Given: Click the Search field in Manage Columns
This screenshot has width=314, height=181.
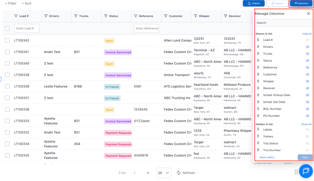Looking at the screenshot, I should [x=283, y=23].
